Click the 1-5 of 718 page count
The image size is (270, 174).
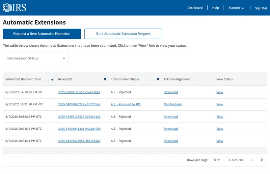click(236, 160)
